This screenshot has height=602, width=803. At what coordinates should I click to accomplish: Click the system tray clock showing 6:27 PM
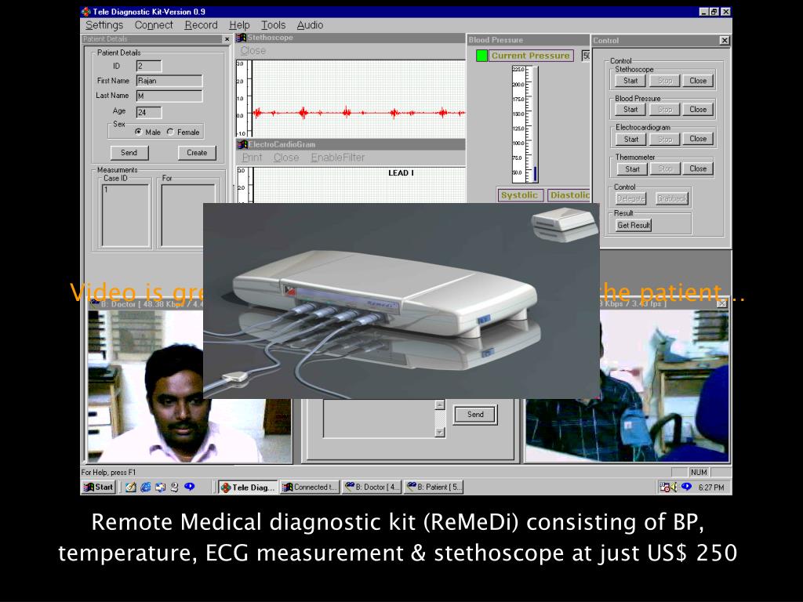coord(711,488)
